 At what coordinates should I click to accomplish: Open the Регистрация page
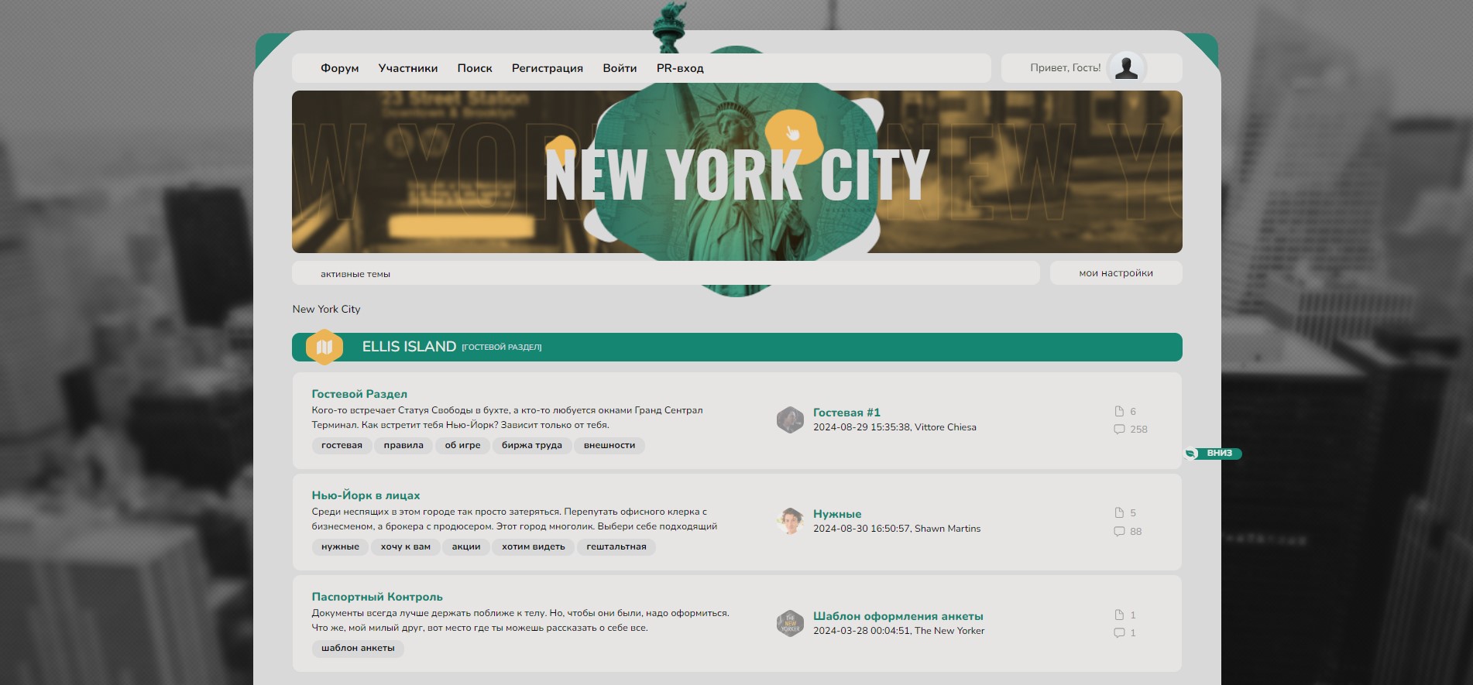coord(547,68)
